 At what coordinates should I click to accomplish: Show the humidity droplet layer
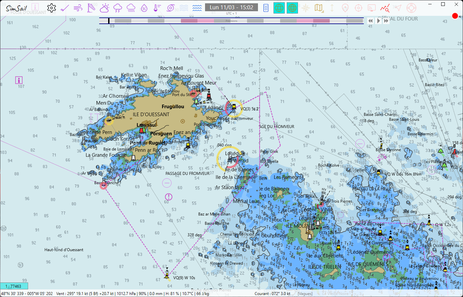(144, 8)
